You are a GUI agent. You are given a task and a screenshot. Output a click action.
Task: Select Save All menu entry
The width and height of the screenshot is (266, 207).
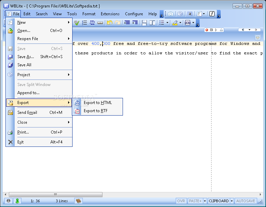(x=39, y=65)
